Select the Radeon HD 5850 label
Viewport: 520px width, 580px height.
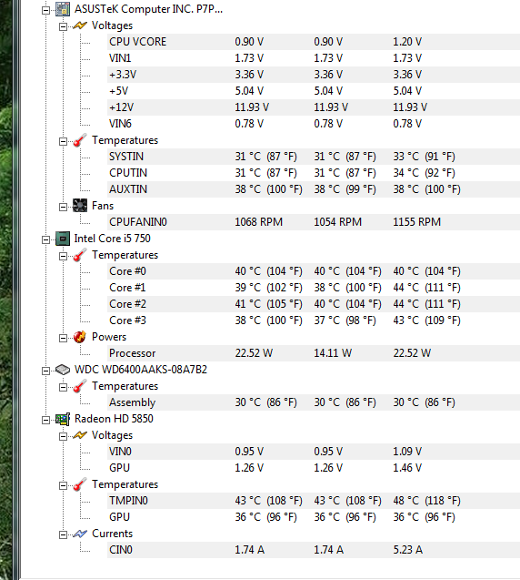coord(114,419)
